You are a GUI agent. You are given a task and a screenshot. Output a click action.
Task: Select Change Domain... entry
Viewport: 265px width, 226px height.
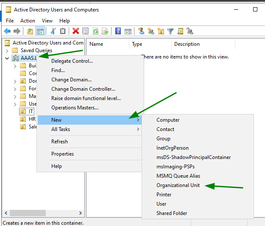(90, 80)
